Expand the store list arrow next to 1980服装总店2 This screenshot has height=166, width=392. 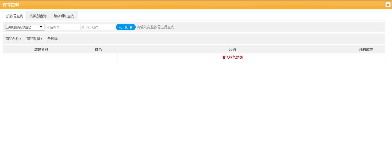click(x=41, y=27)
